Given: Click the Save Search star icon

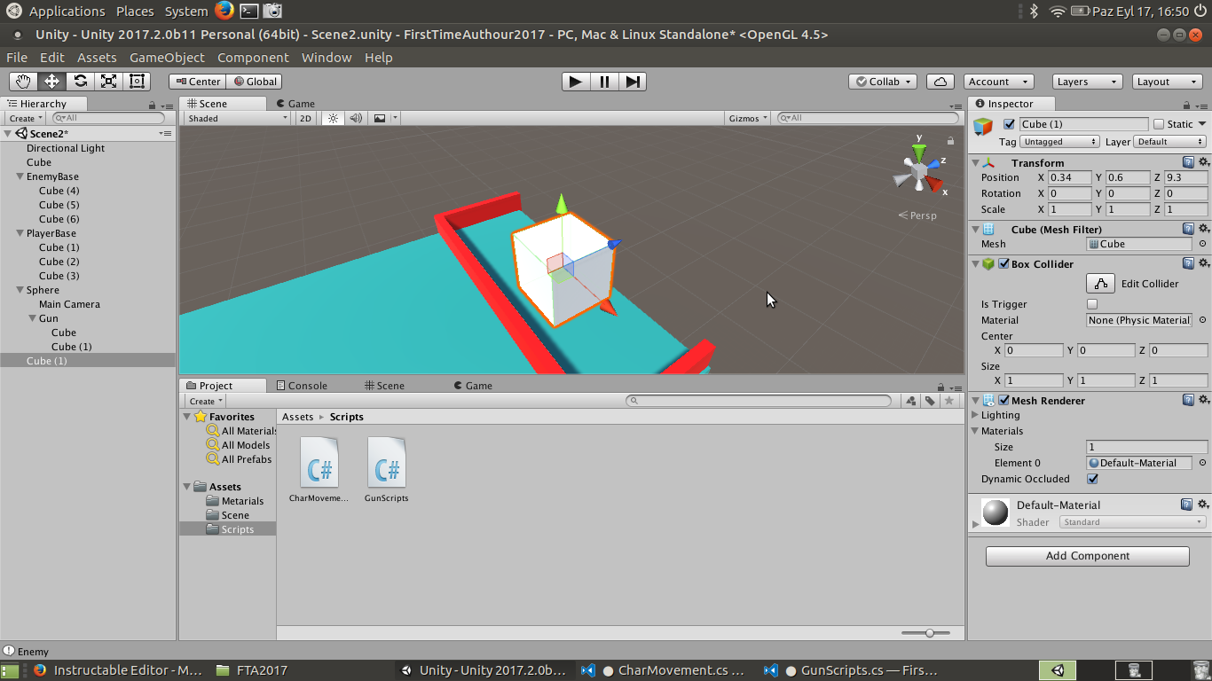Looking at the screenshot, I should click(x=949, y=401).
